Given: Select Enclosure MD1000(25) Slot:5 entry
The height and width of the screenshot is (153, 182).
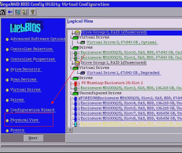Looking at the screenshot, I should [131, 108].
